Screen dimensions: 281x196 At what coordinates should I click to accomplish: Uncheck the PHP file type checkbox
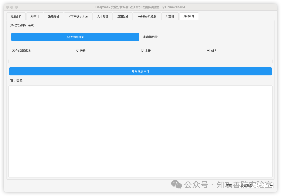(78, 51)
